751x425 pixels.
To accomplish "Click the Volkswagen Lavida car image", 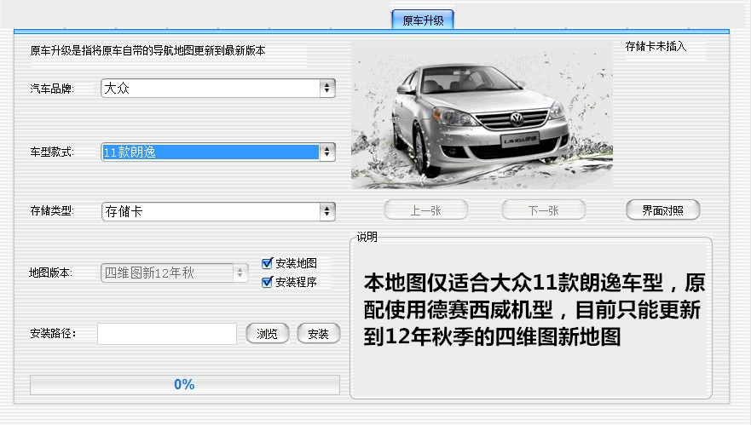I will point(482,115).
